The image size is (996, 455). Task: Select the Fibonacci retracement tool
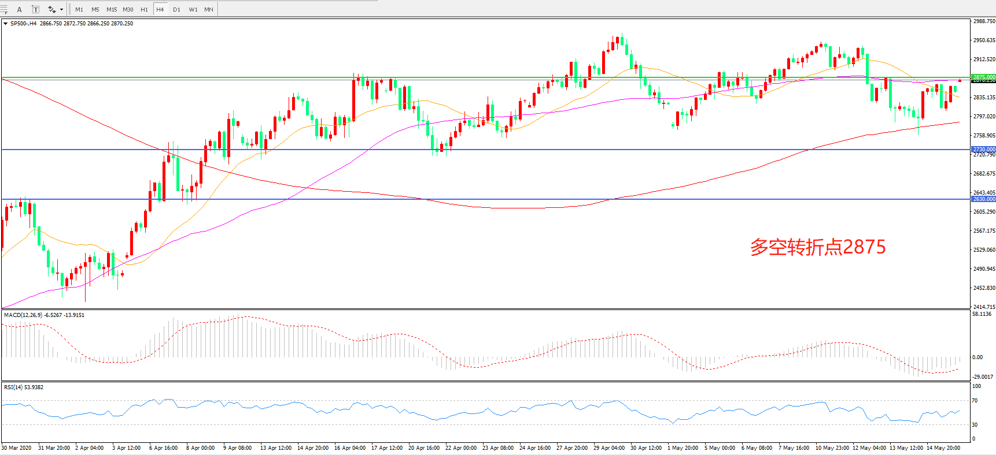[x=4, y=9]
